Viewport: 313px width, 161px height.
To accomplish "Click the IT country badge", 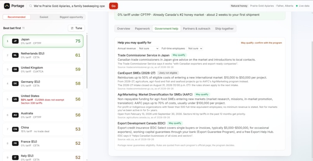I will tap(15, 158).
